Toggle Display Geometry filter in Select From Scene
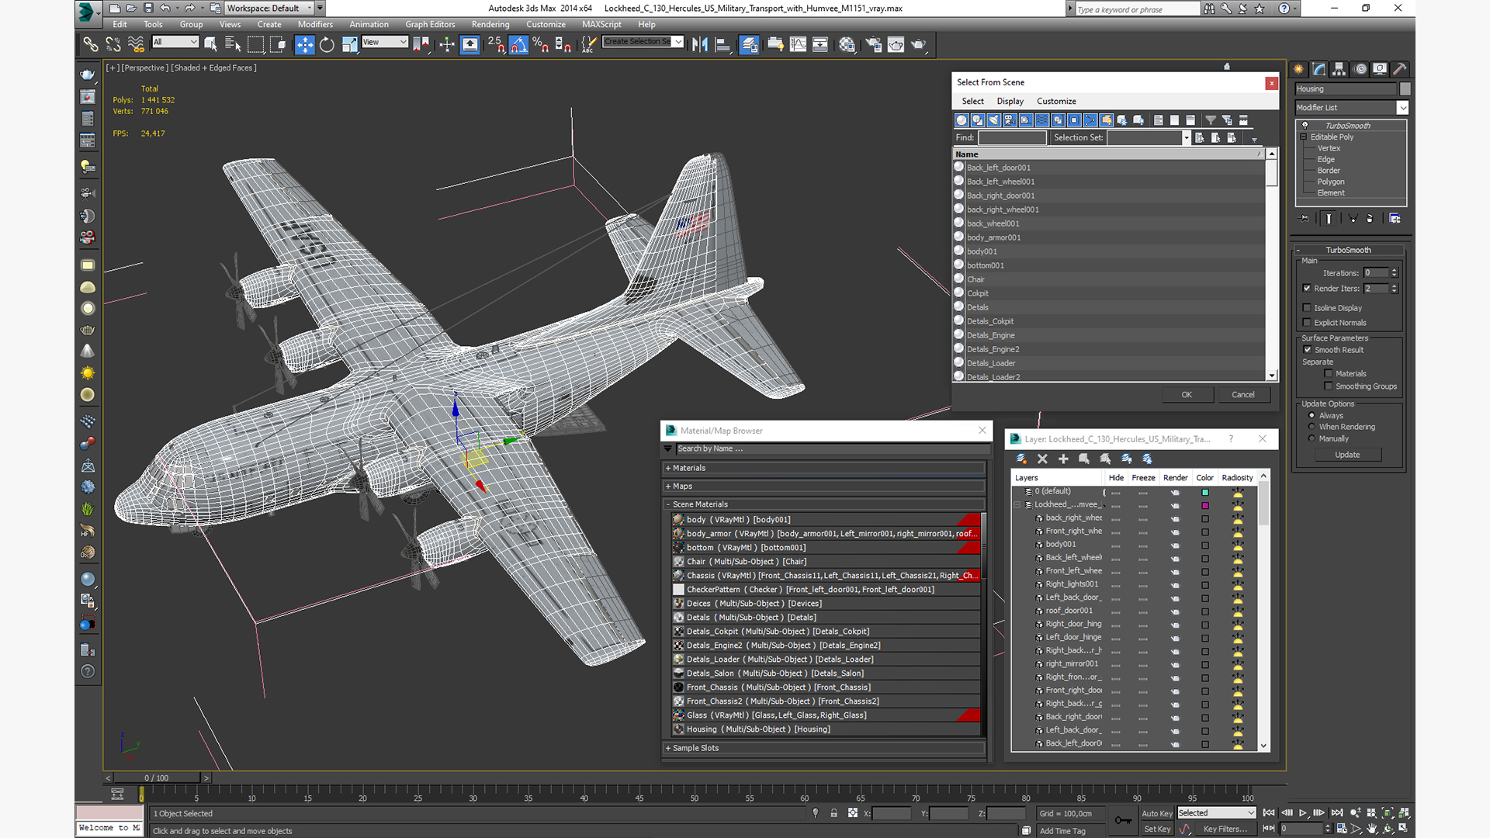This screenshot has height=838, width=1490. [x=962, y=120]
